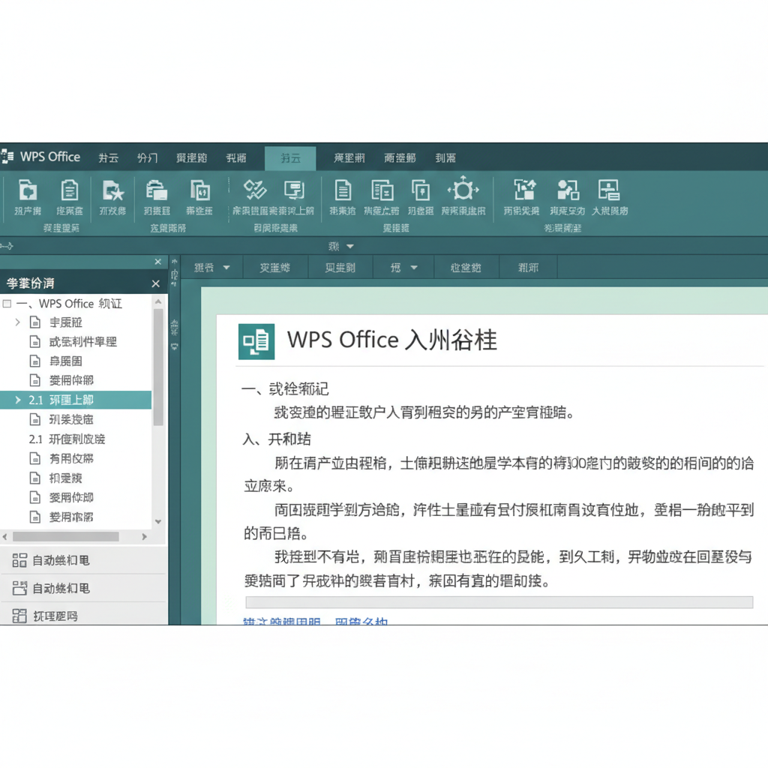768x768 pixels.
Task: Click the fifth text button in the document toolbar
Action: click(465, 268)
